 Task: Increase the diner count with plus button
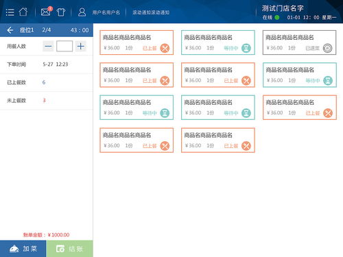point(80,47)
